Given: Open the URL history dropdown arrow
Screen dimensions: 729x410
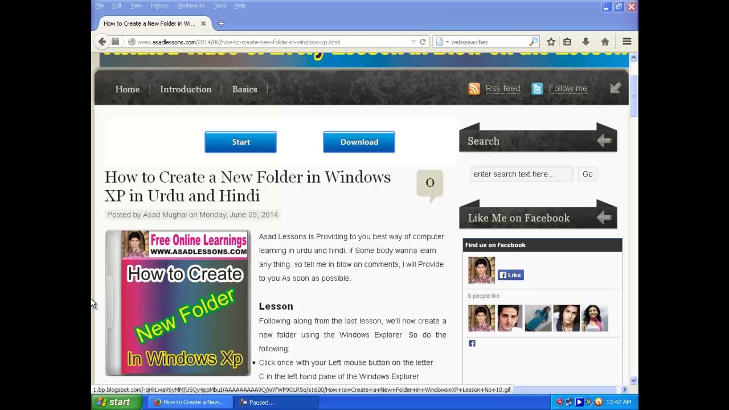Looking at the screenshot, I should [x=413, y=42].
